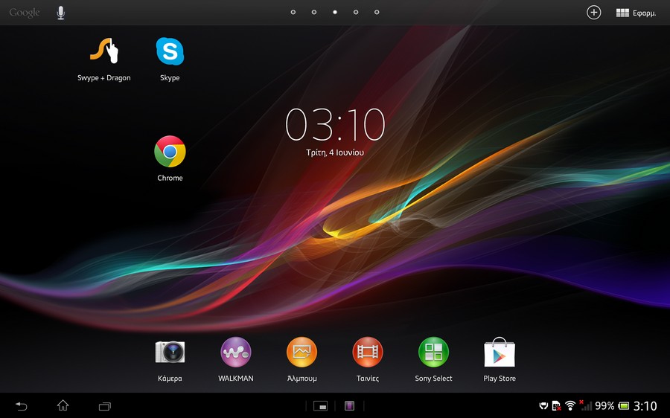670x418 pixels.
Task: Tap the Home navigation button
Action: [63, 405]
